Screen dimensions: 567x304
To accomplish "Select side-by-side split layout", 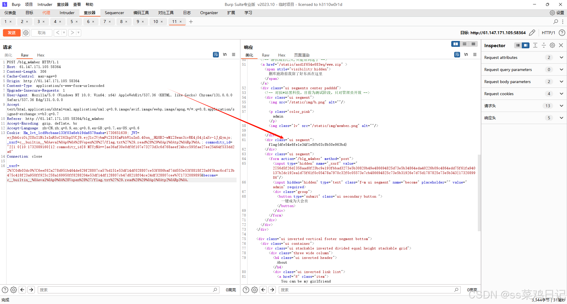I will (456, 44).
